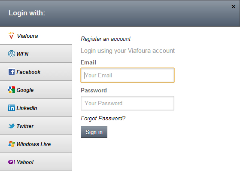This screenshot has height=171, width=240.
Task: Close the Login with dialog
Action: coord(234,6)
